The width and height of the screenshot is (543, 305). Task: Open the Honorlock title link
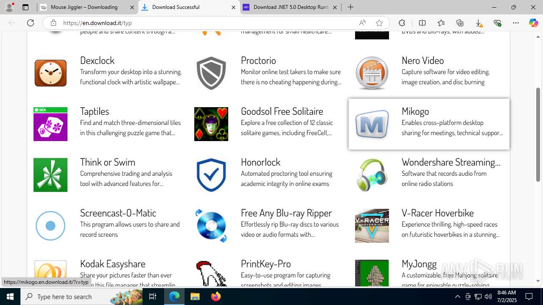tap(260, 162)
